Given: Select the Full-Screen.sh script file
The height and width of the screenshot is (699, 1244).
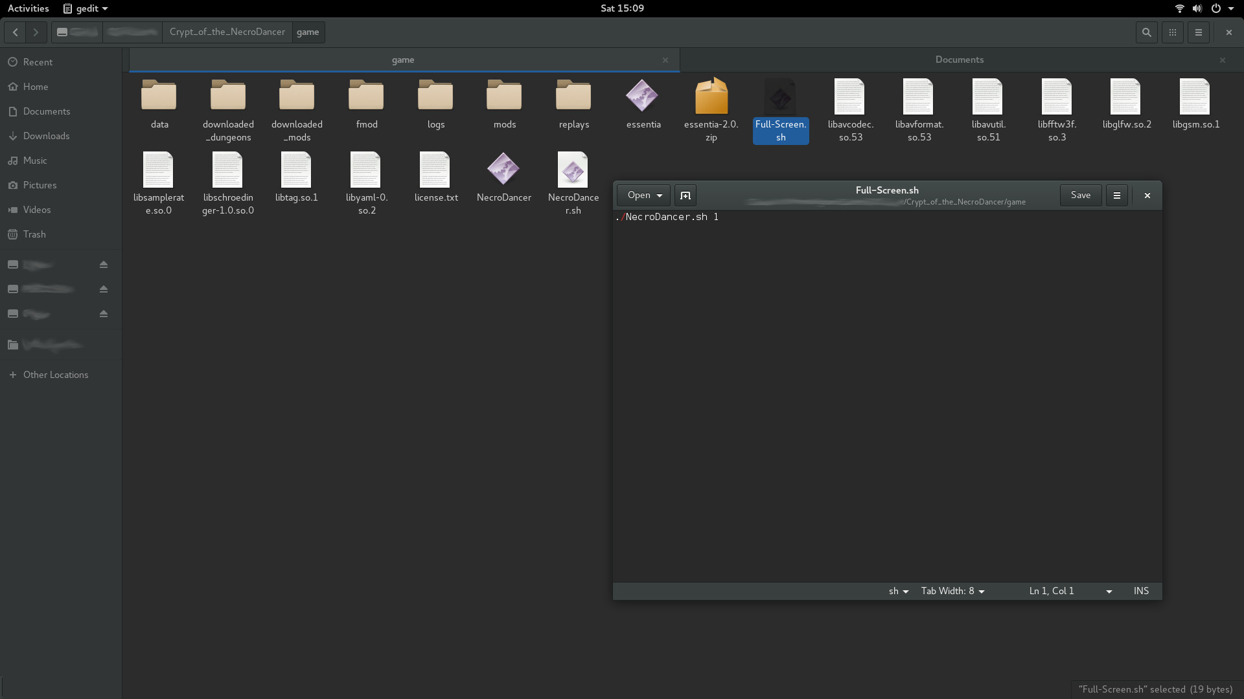Looking at the screenshot, I should [781, 110].
